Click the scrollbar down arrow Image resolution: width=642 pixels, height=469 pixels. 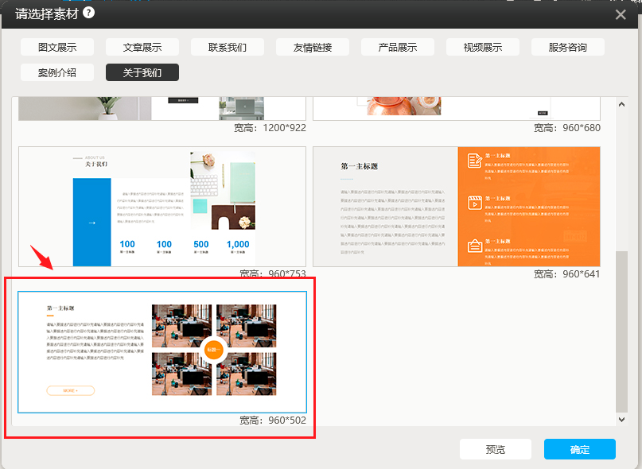coord(622,419)
